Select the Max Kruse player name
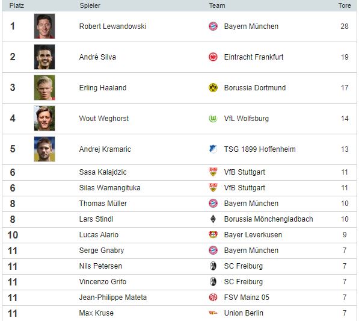This screenshot has width=359, height=321. [96, 313]
